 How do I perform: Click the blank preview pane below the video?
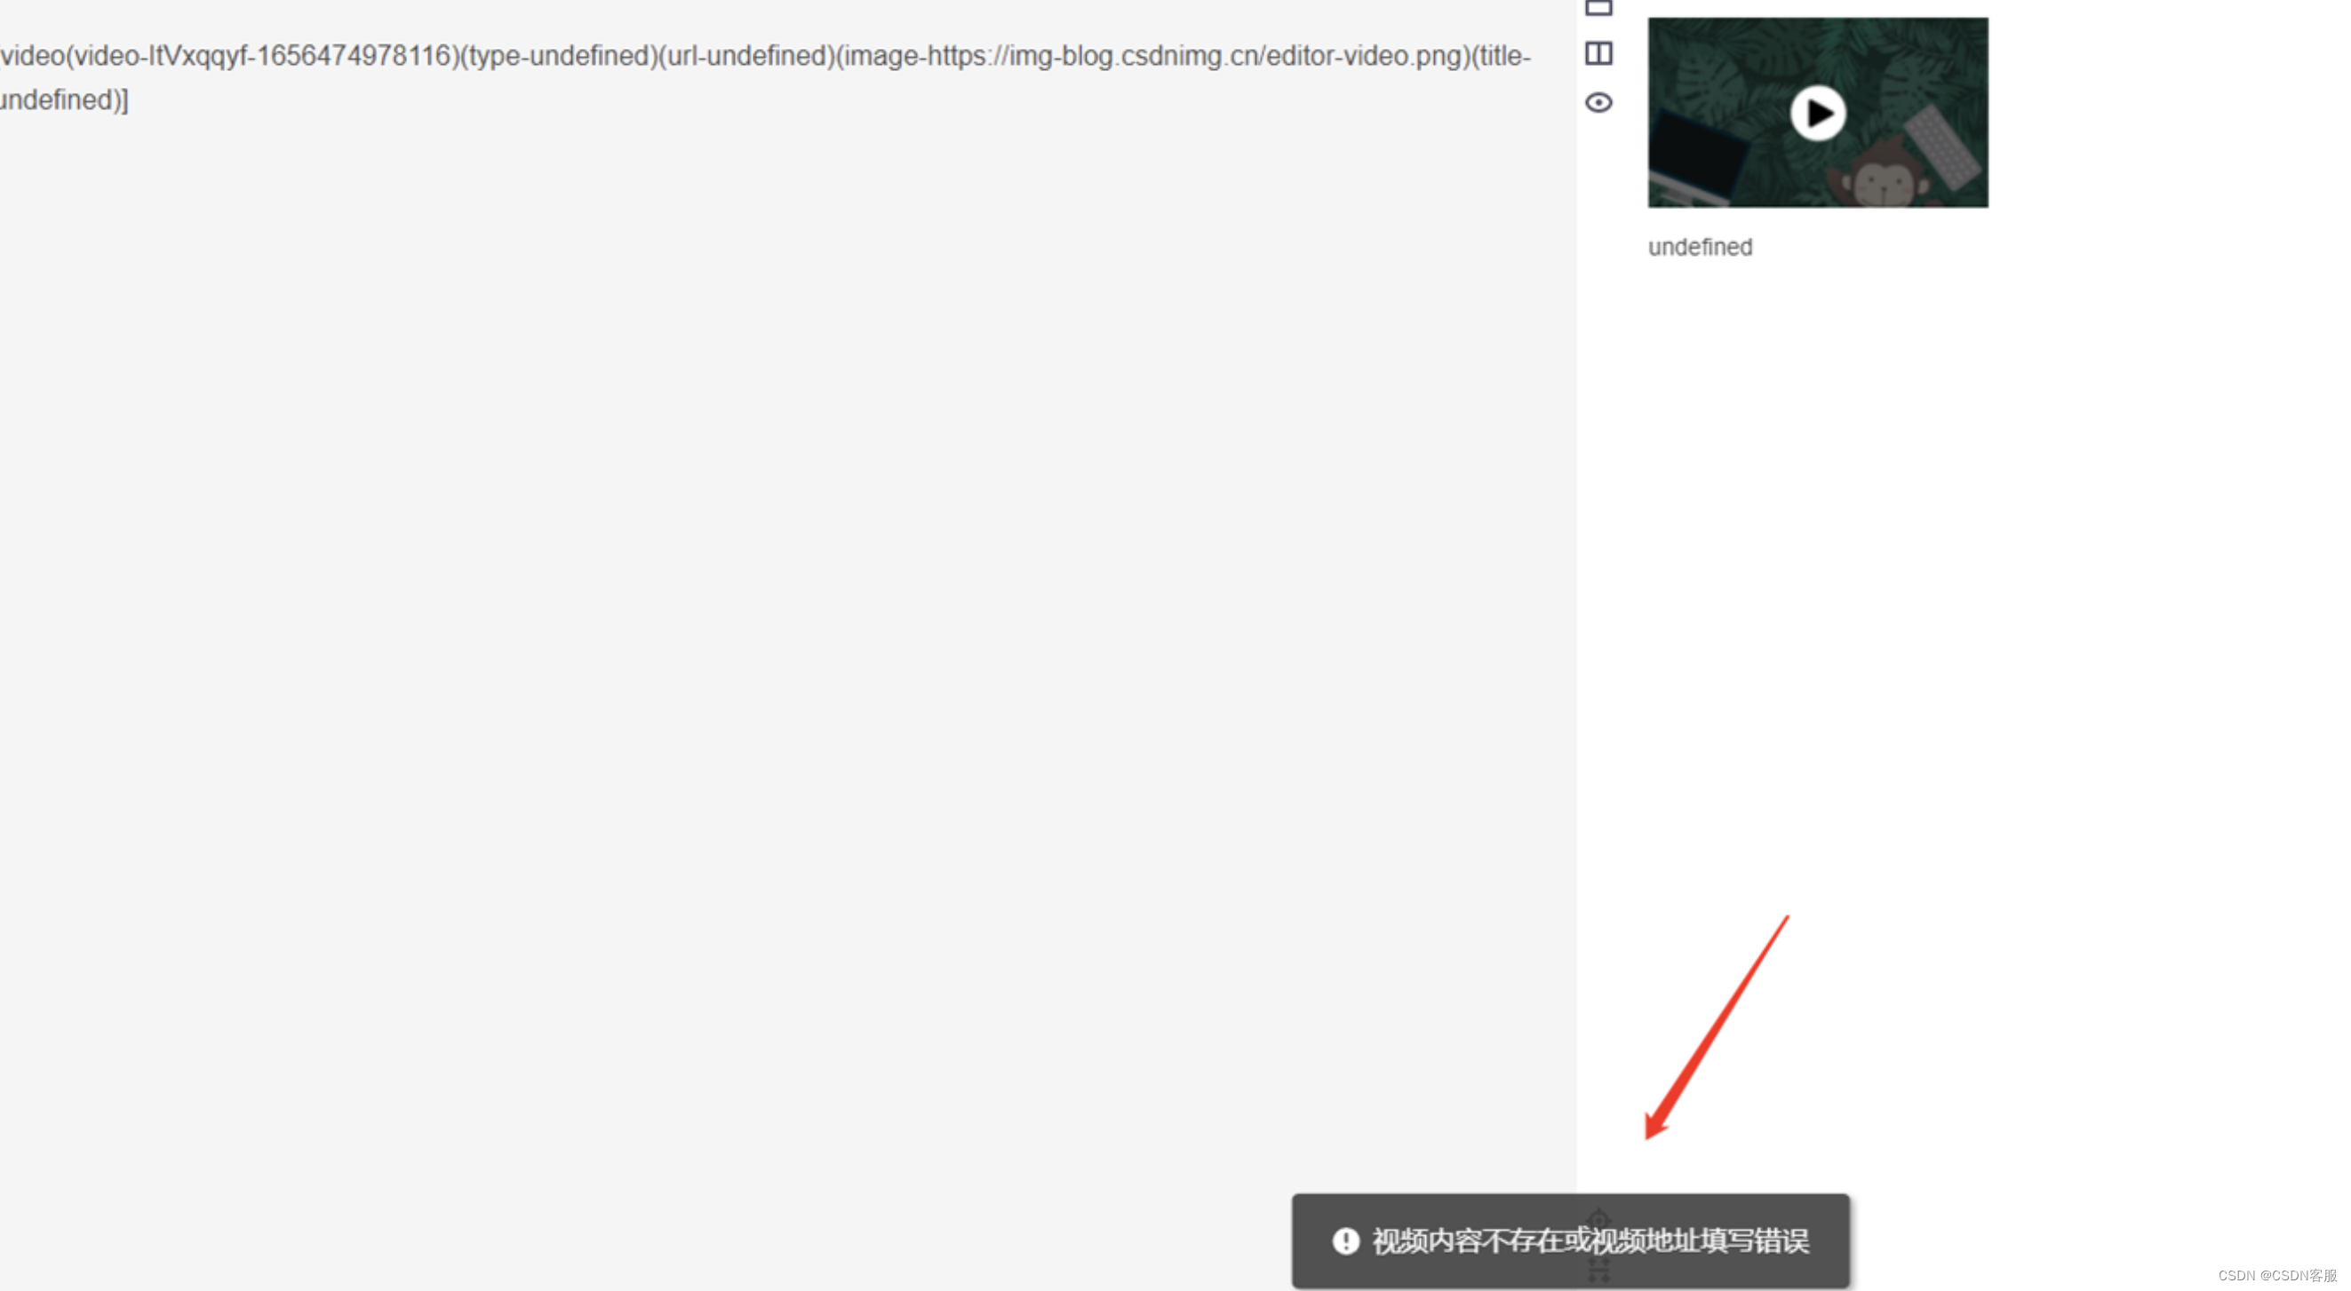click(x=1962, y=592)
